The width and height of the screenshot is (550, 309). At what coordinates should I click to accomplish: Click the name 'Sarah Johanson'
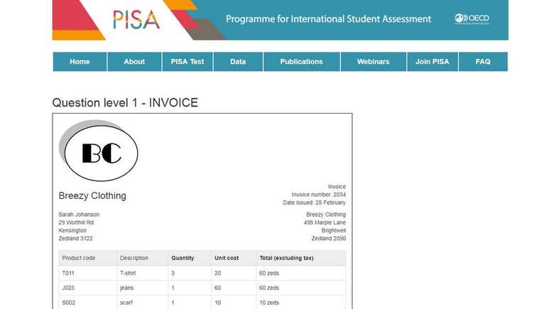[79, 215]
